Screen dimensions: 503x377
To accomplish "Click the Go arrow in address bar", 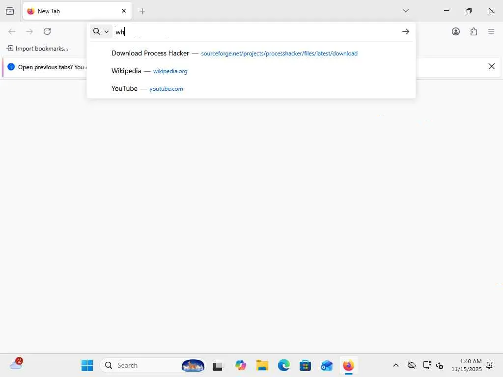I will (x=405, y=31).
